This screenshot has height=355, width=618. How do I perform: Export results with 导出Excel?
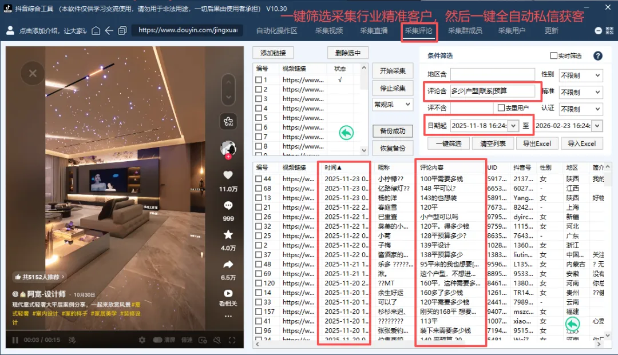click(x=537, y=143)
